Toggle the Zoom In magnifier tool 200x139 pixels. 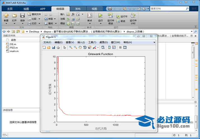[71, 47]
